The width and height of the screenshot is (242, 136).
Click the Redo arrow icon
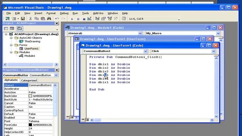tap(63, 19)
